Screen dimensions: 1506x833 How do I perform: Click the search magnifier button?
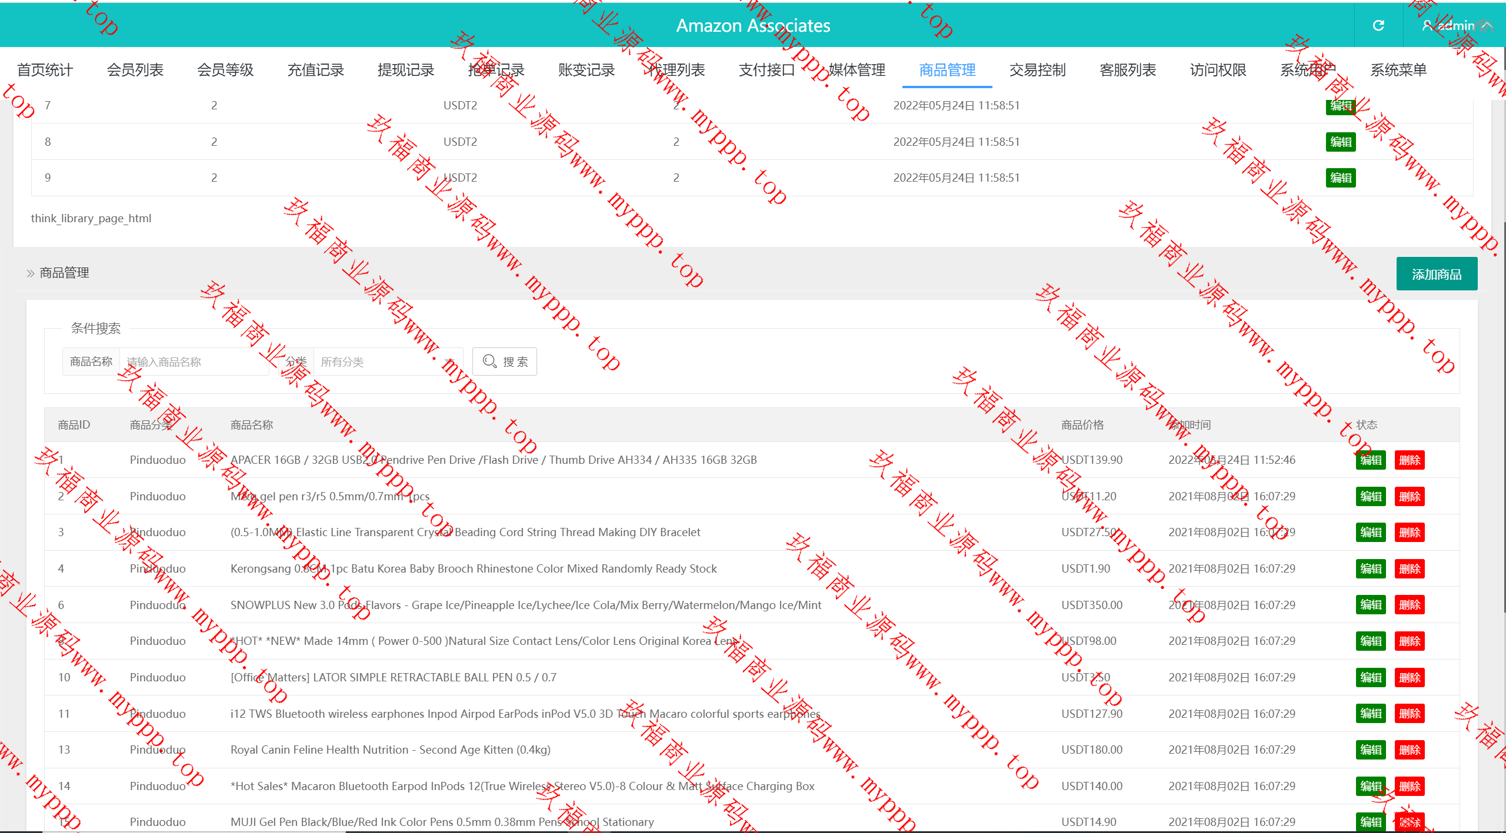(x=505, y=362)
